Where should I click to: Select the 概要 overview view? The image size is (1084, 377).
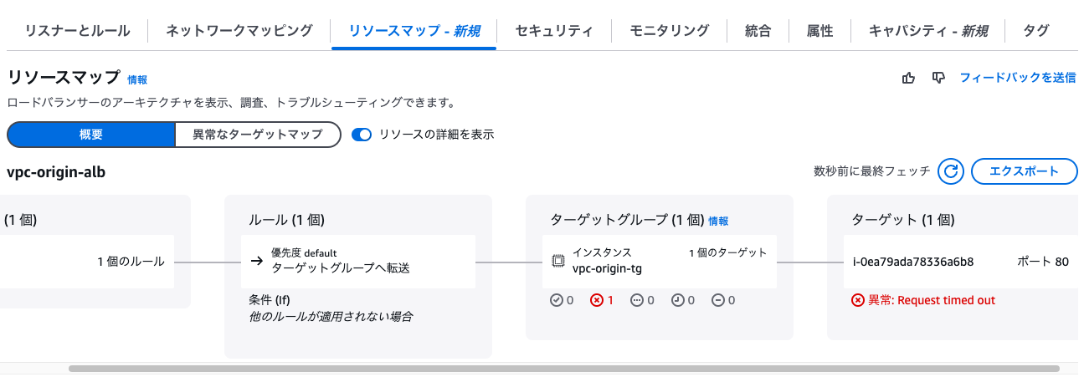click(90, 135)
